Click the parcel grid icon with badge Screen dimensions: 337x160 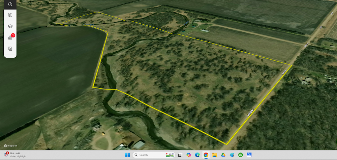[10, 37]
